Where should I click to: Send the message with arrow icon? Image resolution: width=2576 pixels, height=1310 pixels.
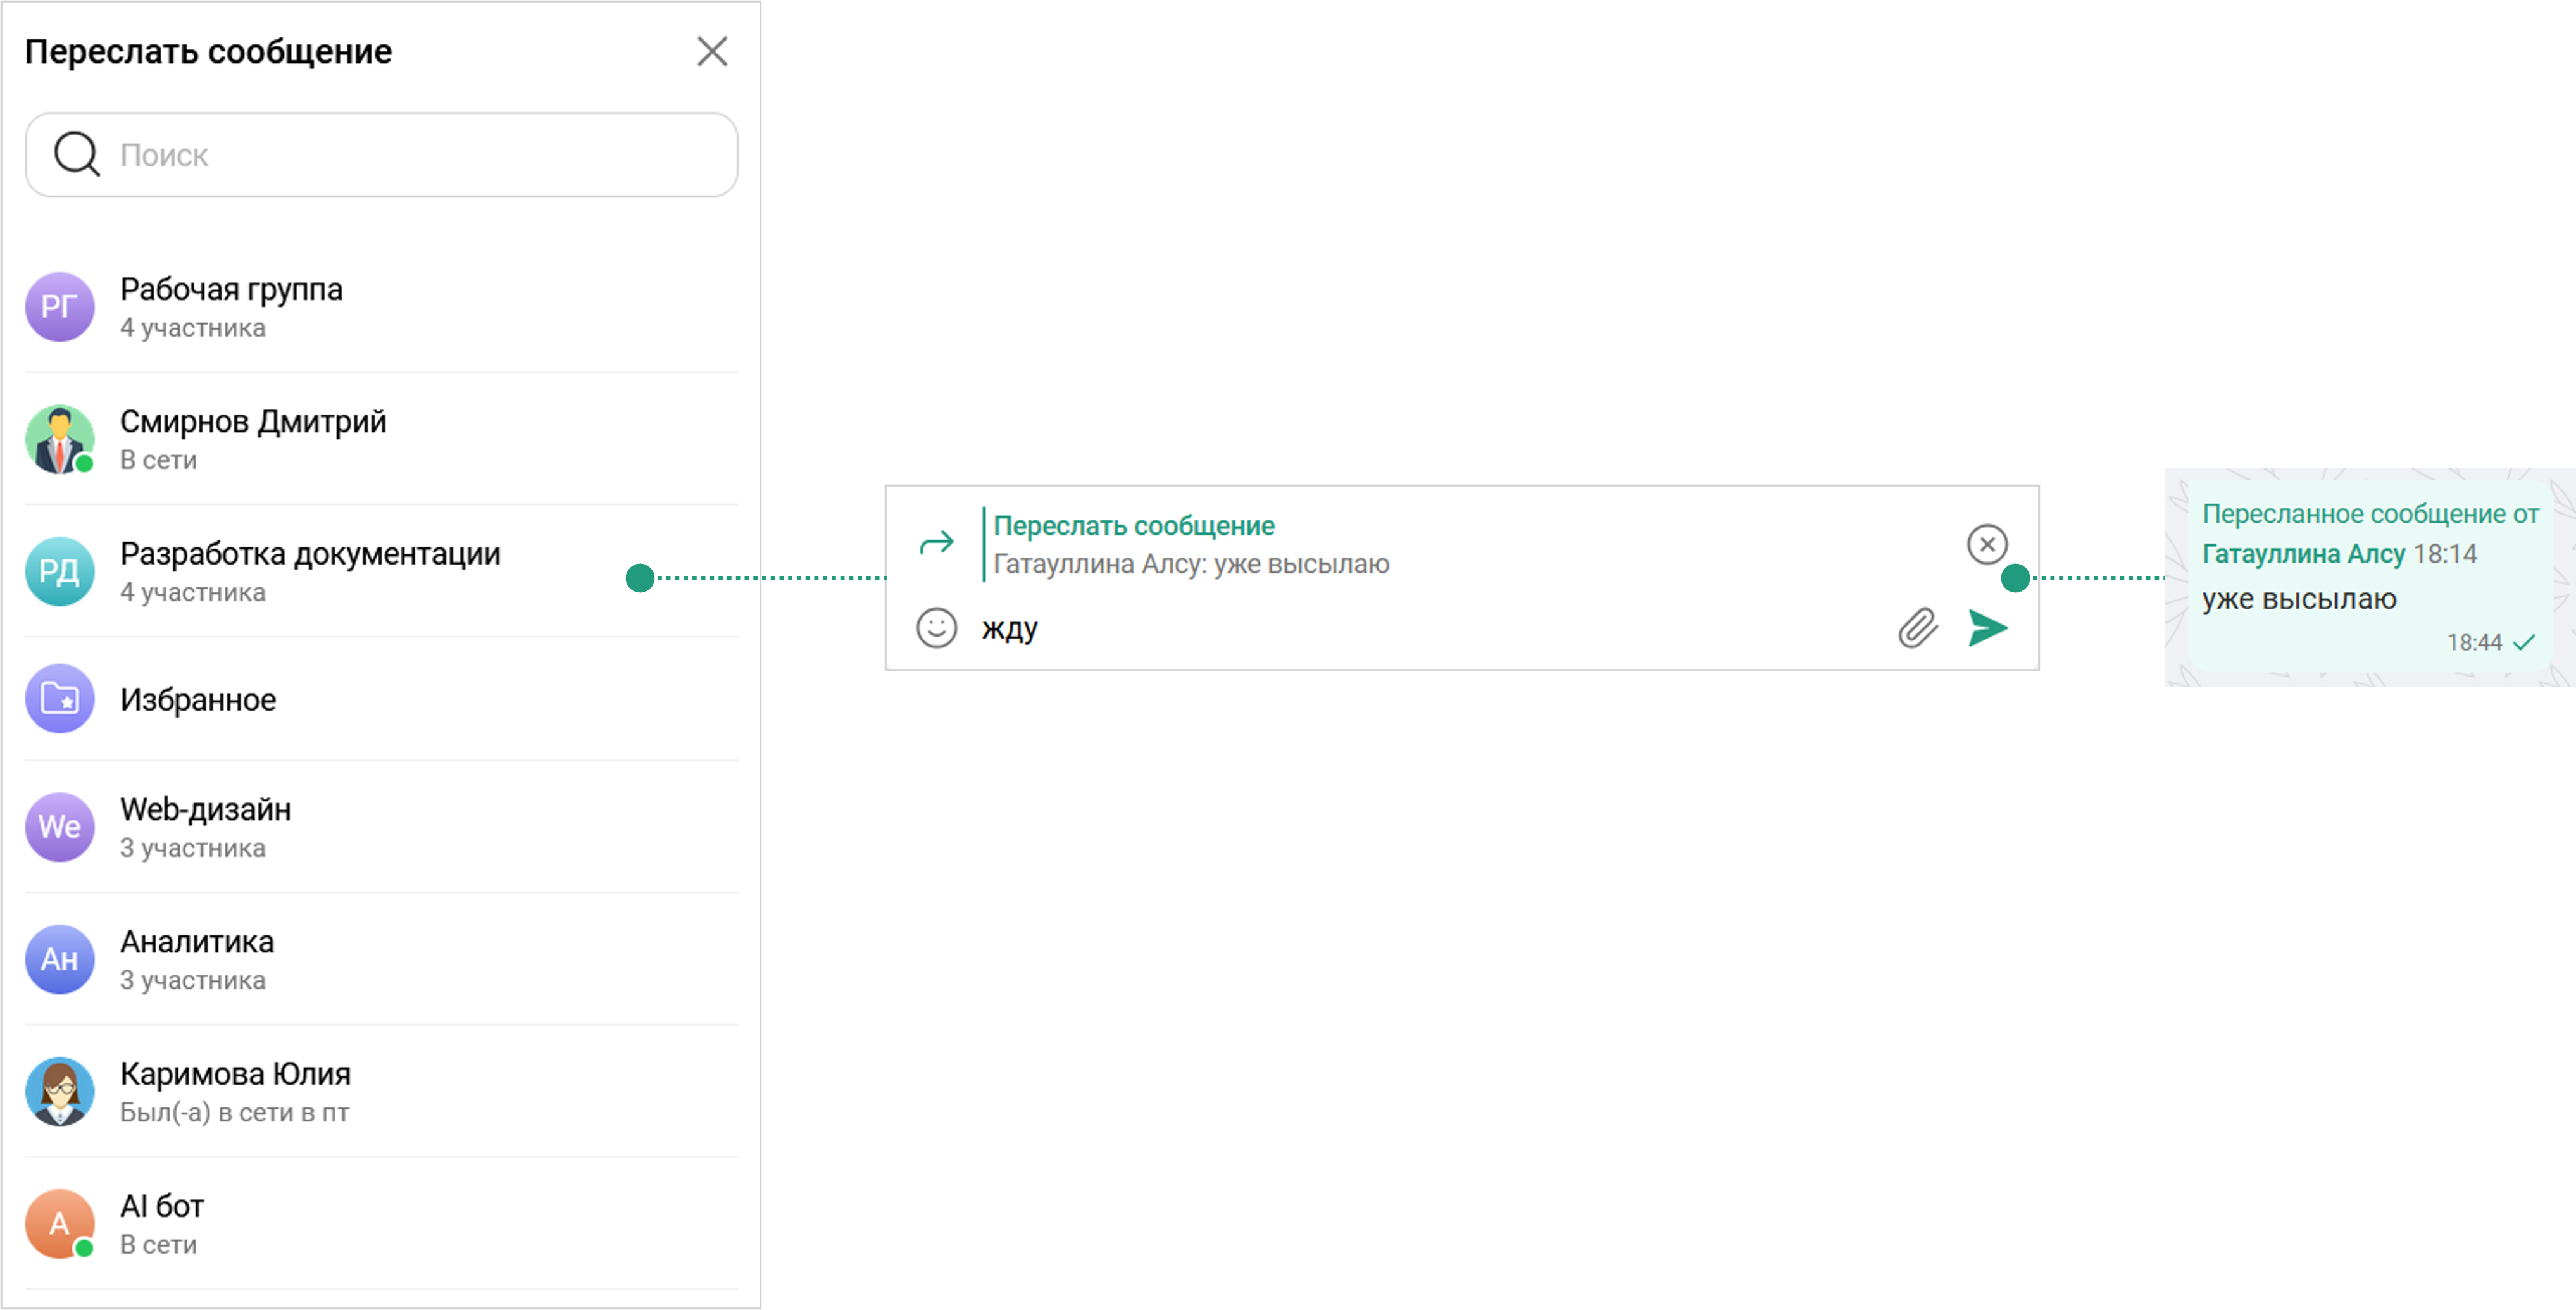(1987, 628)
